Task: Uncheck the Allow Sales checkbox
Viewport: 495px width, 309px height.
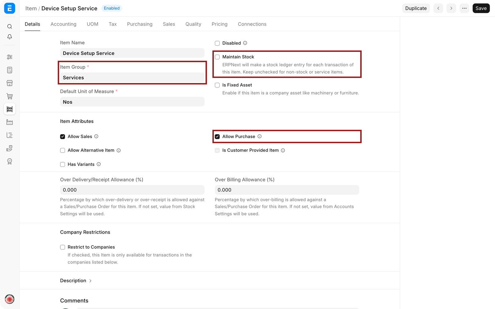Action: [x=62, y=137]
